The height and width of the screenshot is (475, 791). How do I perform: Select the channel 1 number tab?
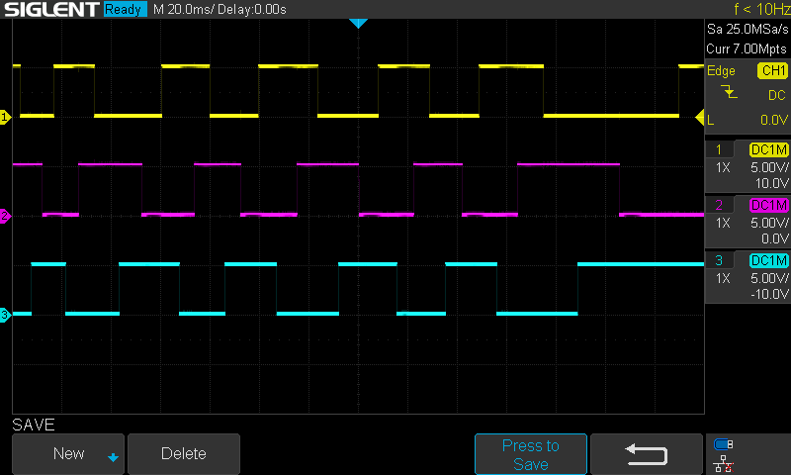(719, 149)
